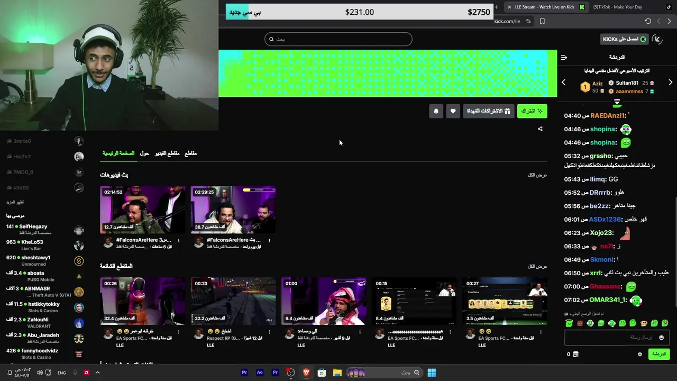This screenshot has height=381, width=677.
Task: Click the notification bell under the banner
Action: (436, 111)
